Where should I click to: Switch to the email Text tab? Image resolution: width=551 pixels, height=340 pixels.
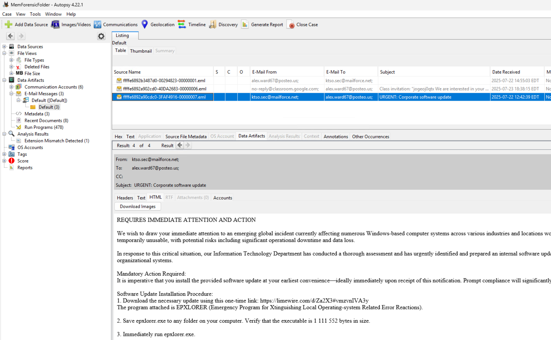point(141,198)
